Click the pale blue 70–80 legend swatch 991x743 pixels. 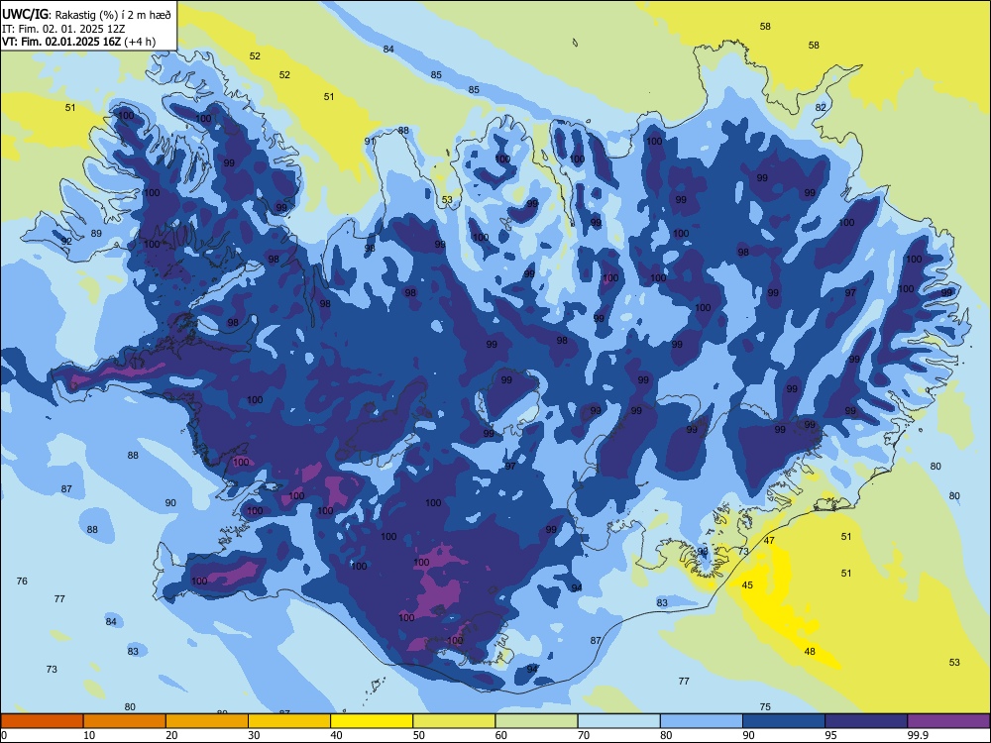(x=618, y=721)
